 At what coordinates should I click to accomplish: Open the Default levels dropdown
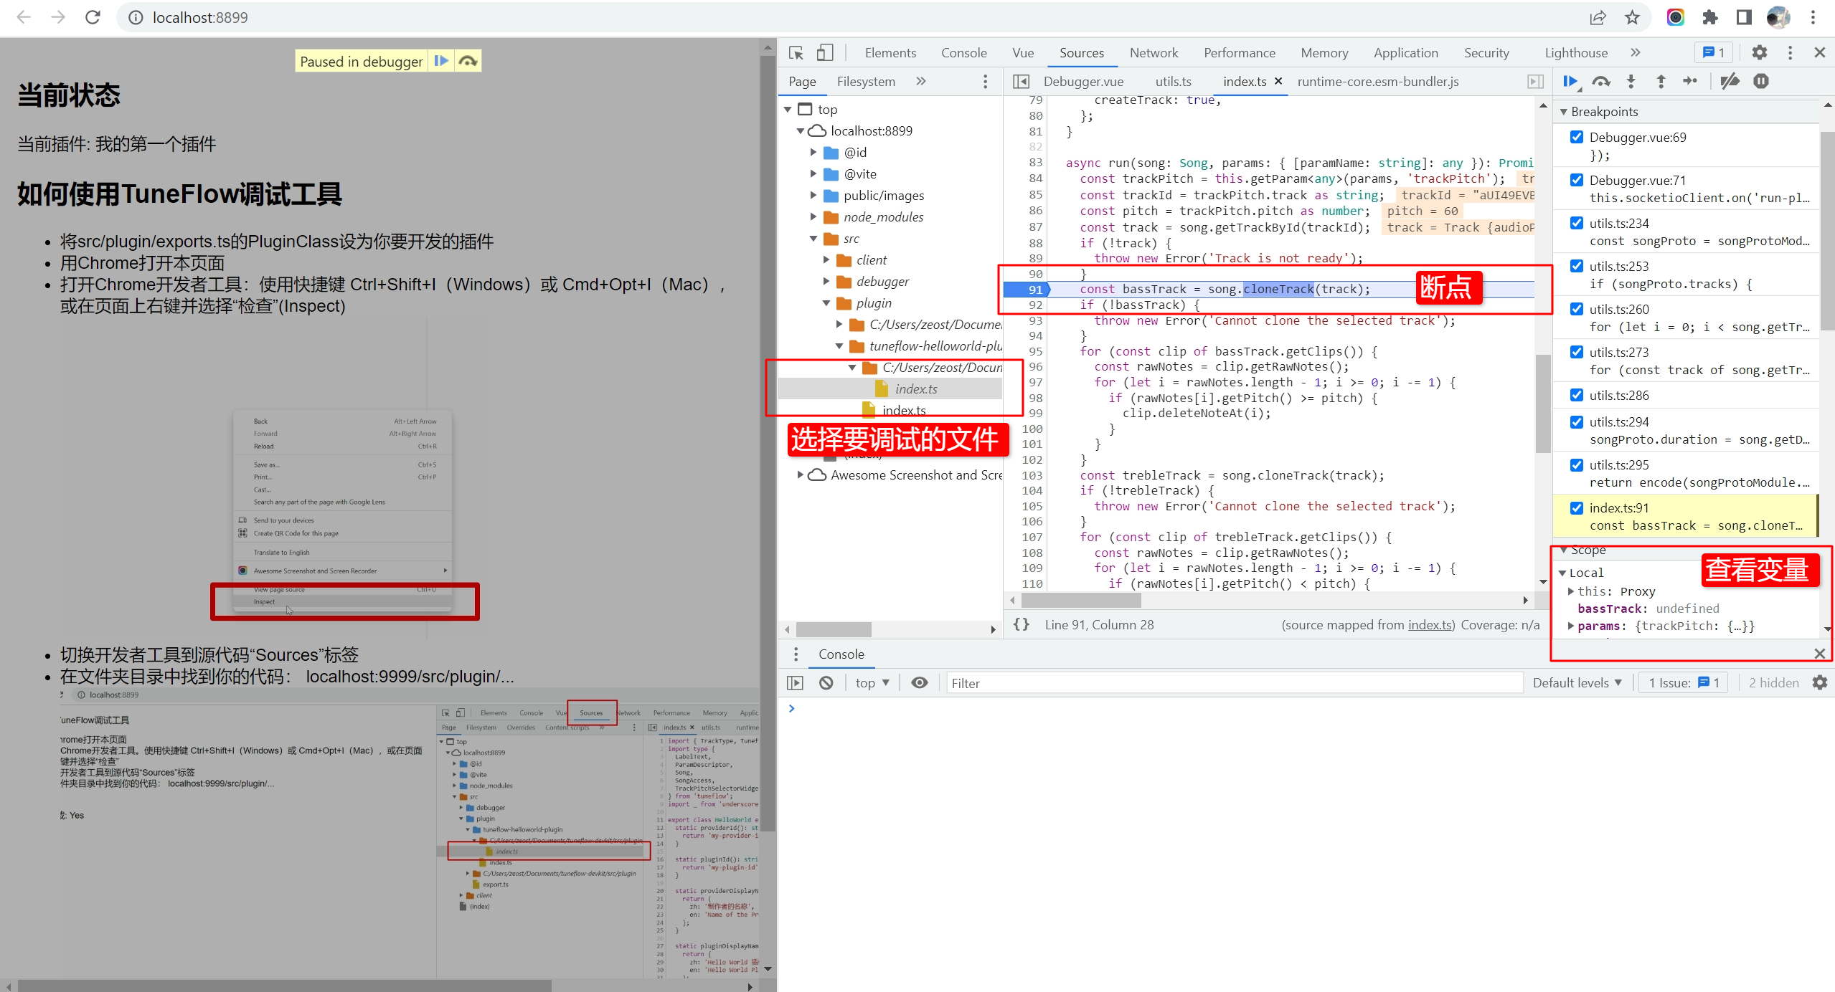pyautogui.click(x=1577, y=683)
